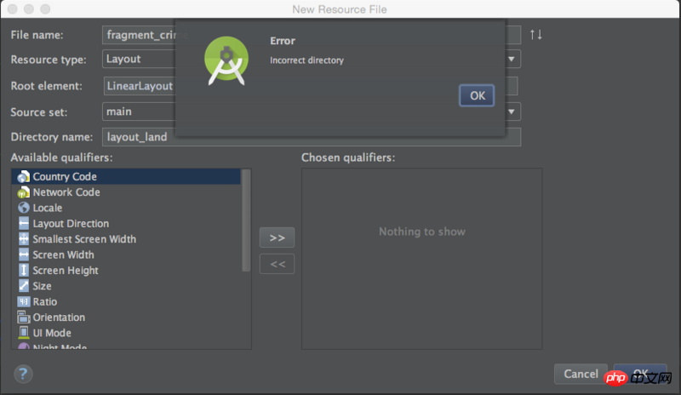Viewport: 681px width, 395px height.
Task: Select Orientation qualifier row
Action: (x=126, y=318)
